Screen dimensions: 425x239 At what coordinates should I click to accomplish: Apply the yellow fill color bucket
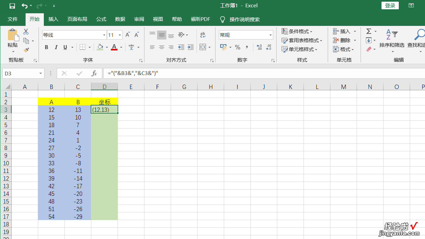point(100,47)
